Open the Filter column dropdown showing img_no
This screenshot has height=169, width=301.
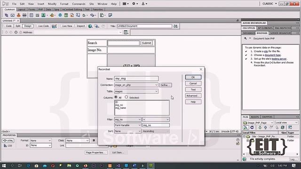[x=127, y=119]
